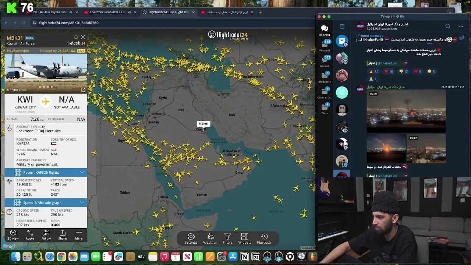
Task: Click the red heart reaction showing 16
Action: pyautogui.click(x=389, y=71)
